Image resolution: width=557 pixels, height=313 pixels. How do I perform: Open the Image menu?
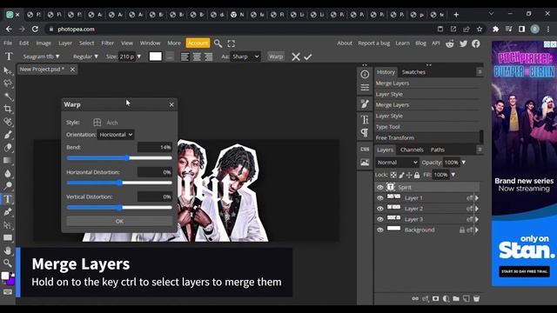44,43
